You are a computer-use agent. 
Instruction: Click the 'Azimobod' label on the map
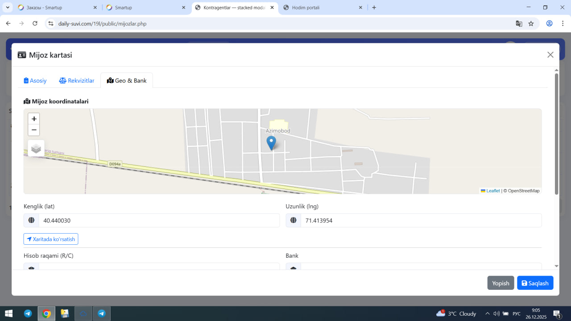tap(278, 131)
